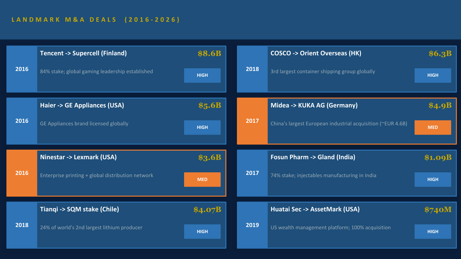This screenshot has width=461, height=259.
Task: Click '84% stake; global gaming leadership established' text
Action: tap(96, 72)
